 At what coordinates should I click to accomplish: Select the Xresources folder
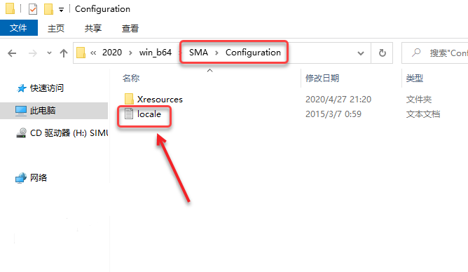[153, 99]
